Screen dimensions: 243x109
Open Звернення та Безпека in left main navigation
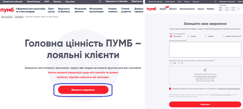coord(64,10)
